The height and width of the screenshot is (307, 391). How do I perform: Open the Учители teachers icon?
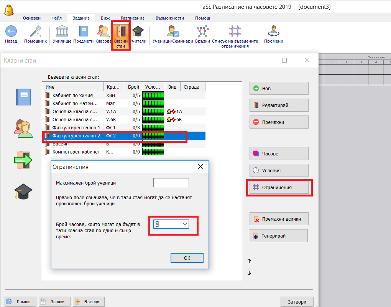click(x=138, y=32)
